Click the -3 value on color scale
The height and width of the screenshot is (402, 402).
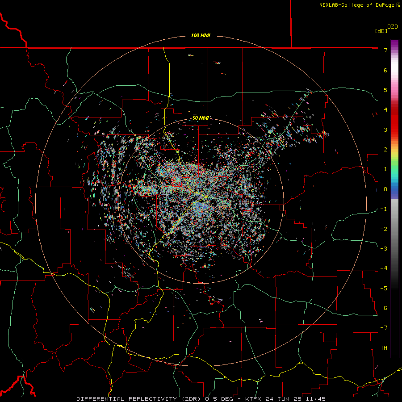coord(384,249)
